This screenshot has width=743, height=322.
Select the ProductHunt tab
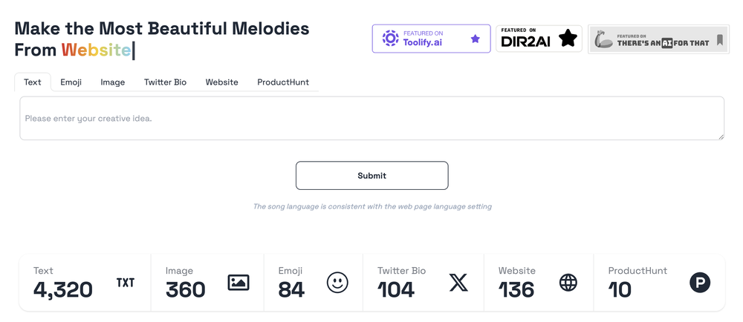click(283, 82)
